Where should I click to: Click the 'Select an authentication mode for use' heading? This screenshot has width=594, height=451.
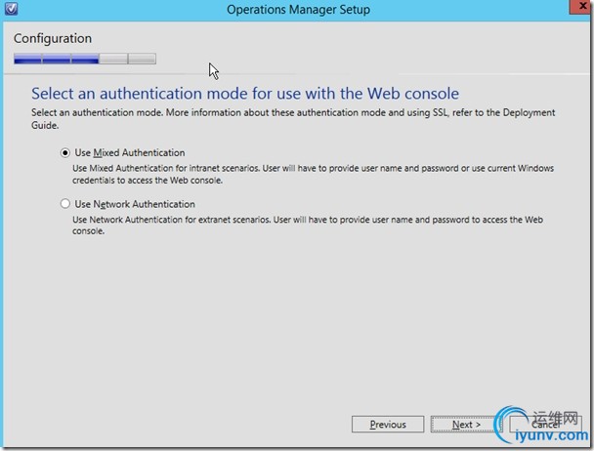(x=245, y=94)
